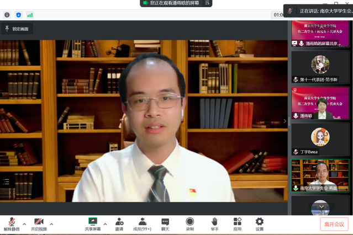Click the blue security shield icon
This screenshot has width=353, height=235.
18,15
